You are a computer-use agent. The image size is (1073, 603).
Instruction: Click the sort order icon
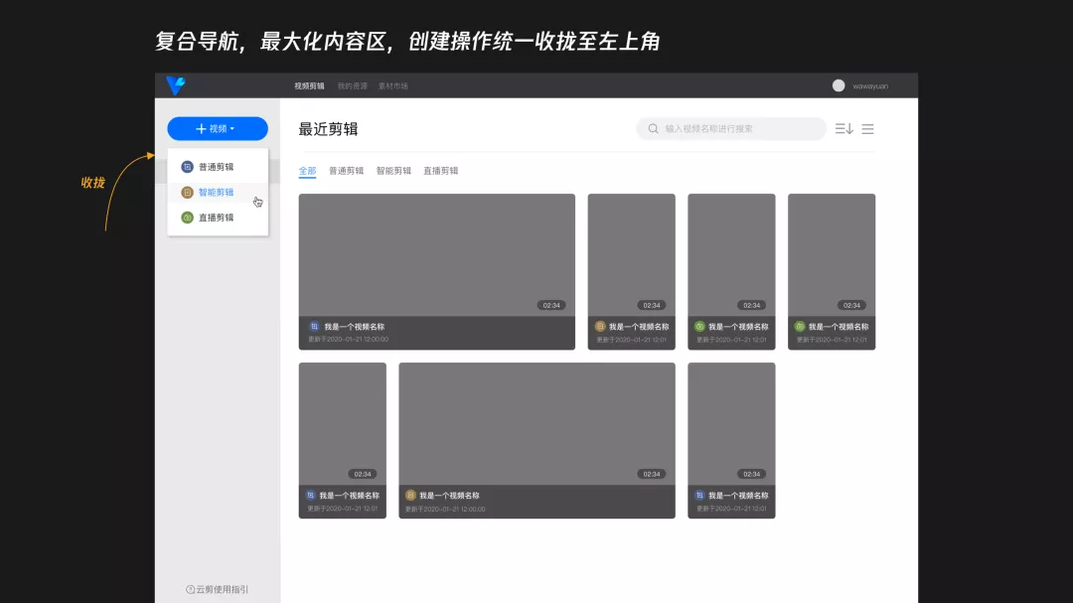(843, 129)
